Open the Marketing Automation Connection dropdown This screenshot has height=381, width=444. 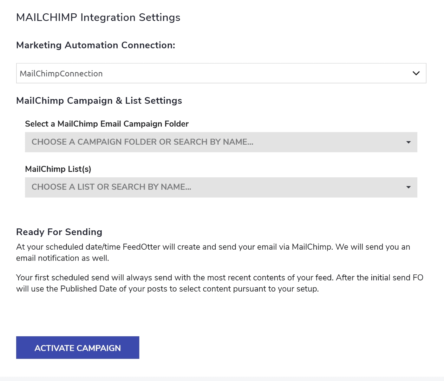pyautogui.click(x=221, y=73)
